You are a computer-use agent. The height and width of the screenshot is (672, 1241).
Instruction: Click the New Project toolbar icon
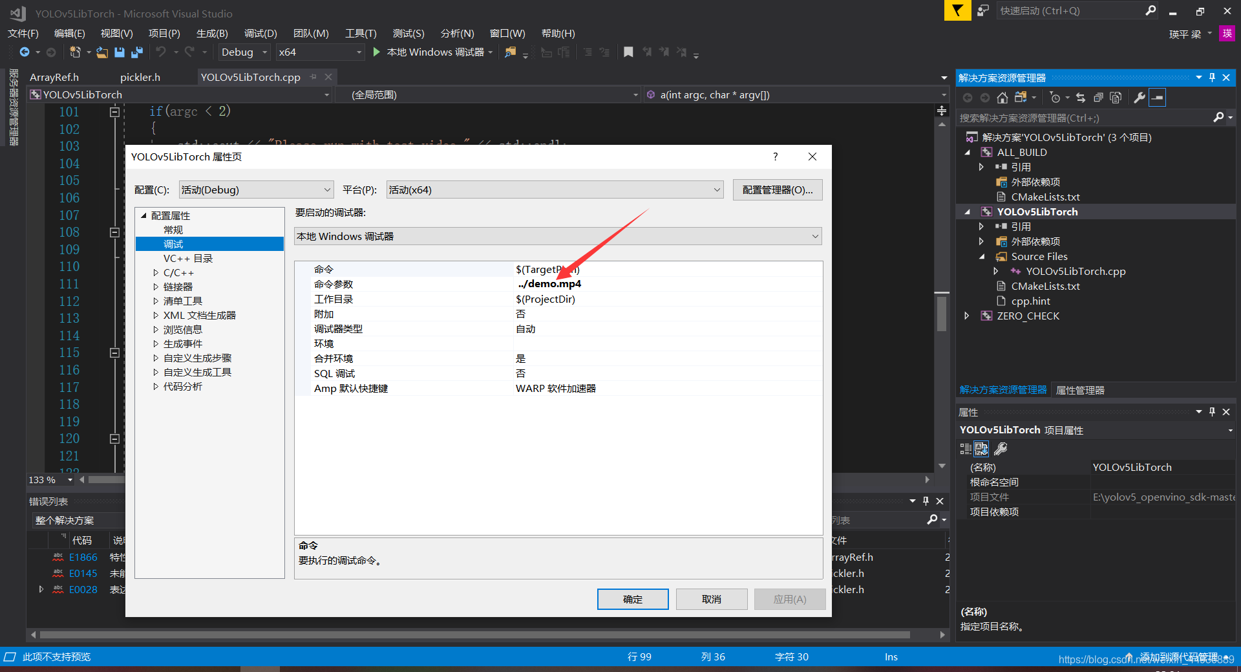pyautogui.click(x=76, y=52)
